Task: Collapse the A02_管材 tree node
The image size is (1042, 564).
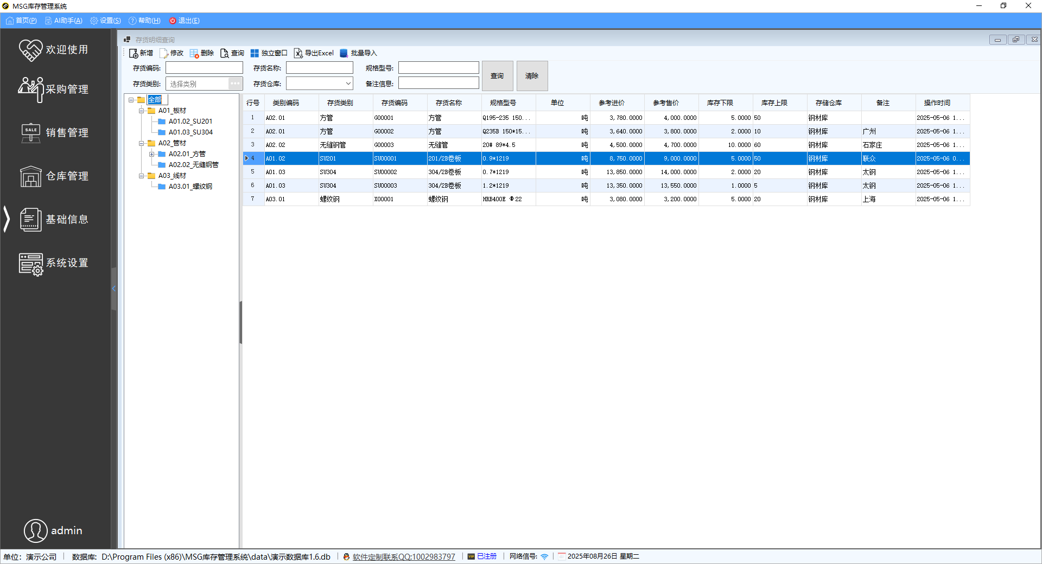Action: 142,143
